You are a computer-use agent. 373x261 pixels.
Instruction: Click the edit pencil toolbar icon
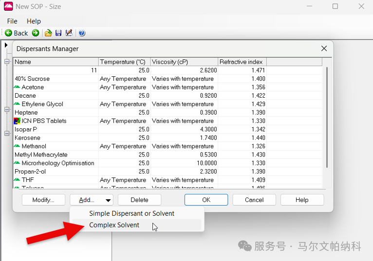69,33
